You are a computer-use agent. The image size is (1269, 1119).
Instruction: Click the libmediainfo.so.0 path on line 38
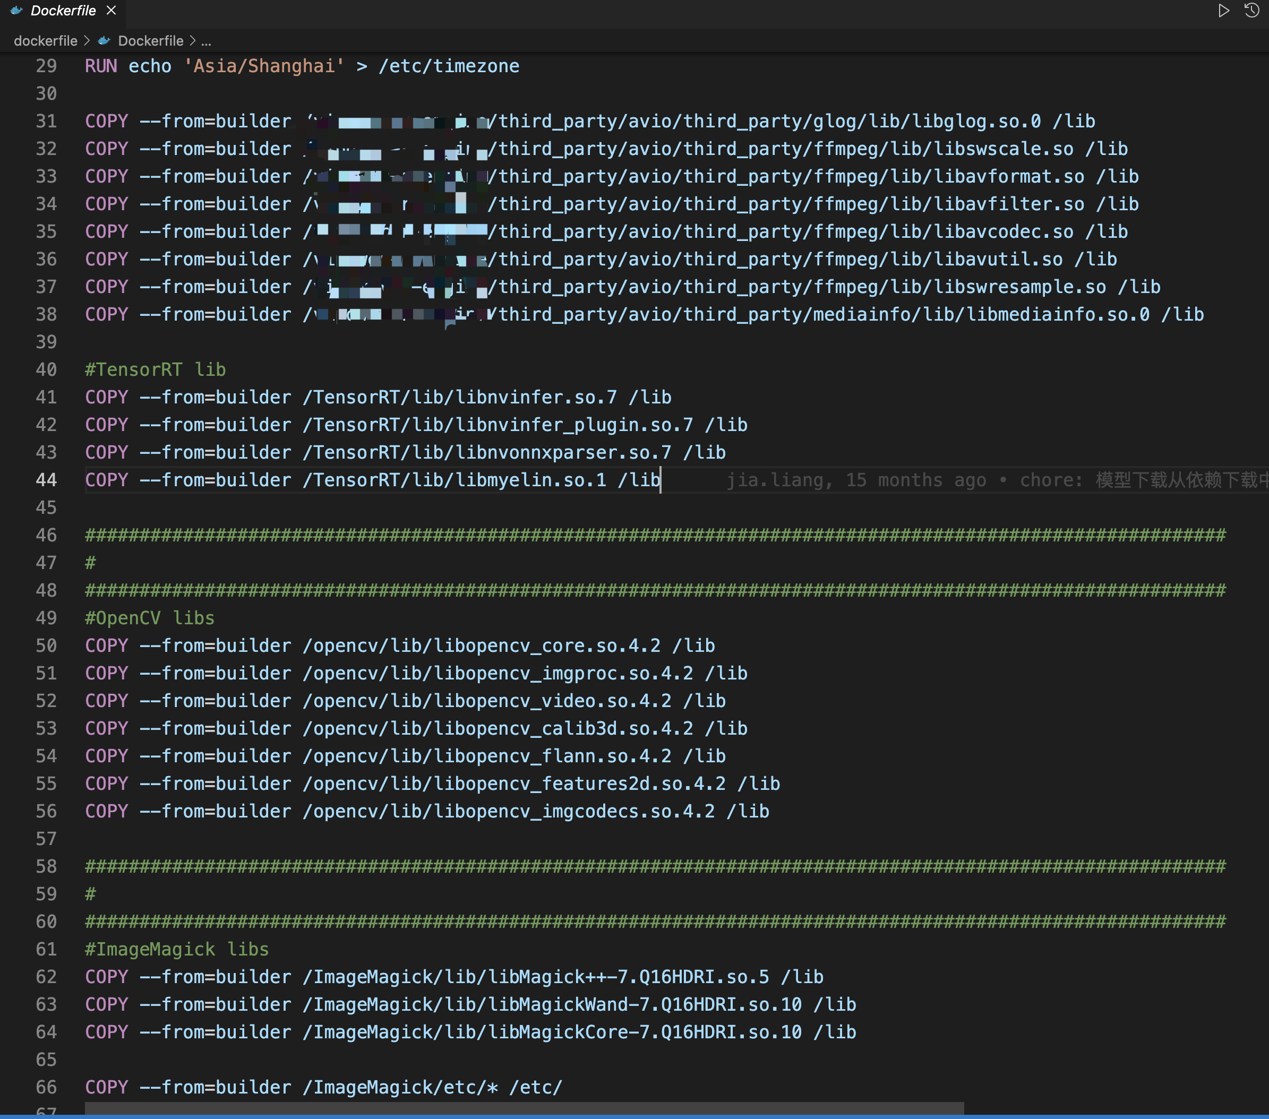726,315
